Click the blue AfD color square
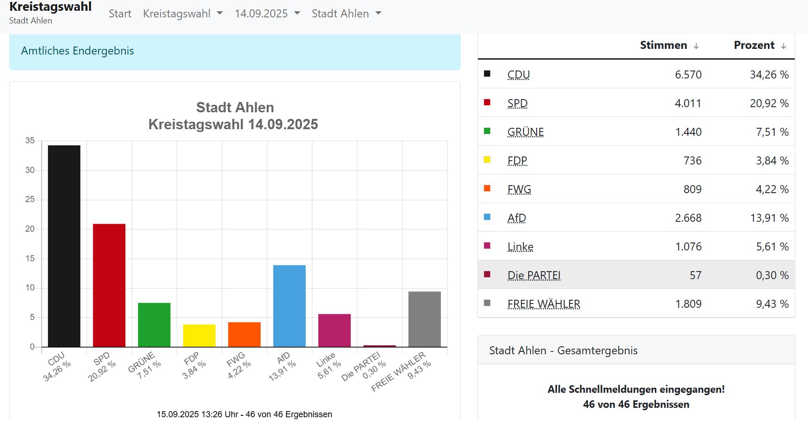Screen dimensions: 808x421 coord(487,217)
